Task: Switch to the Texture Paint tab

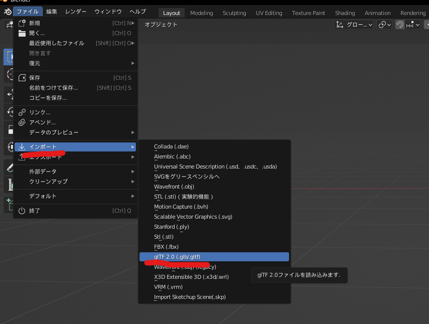Action: [x=309, y=13]
